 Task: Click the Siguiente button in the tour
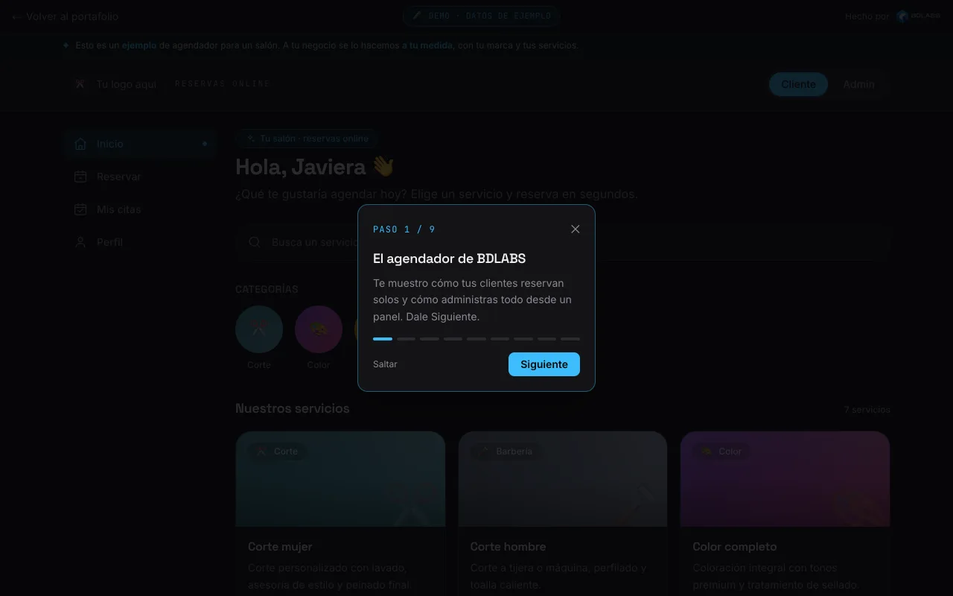544,364
